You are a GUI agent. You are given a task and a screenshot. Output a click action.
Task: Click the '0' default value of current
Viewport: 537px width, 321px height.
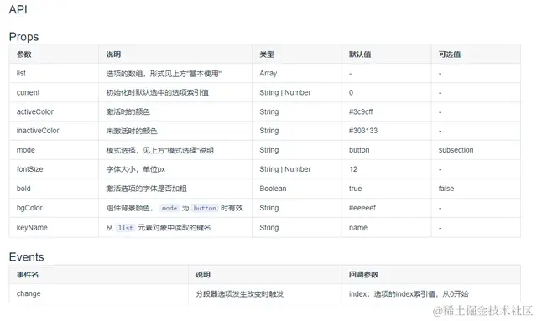coord(351,92)
